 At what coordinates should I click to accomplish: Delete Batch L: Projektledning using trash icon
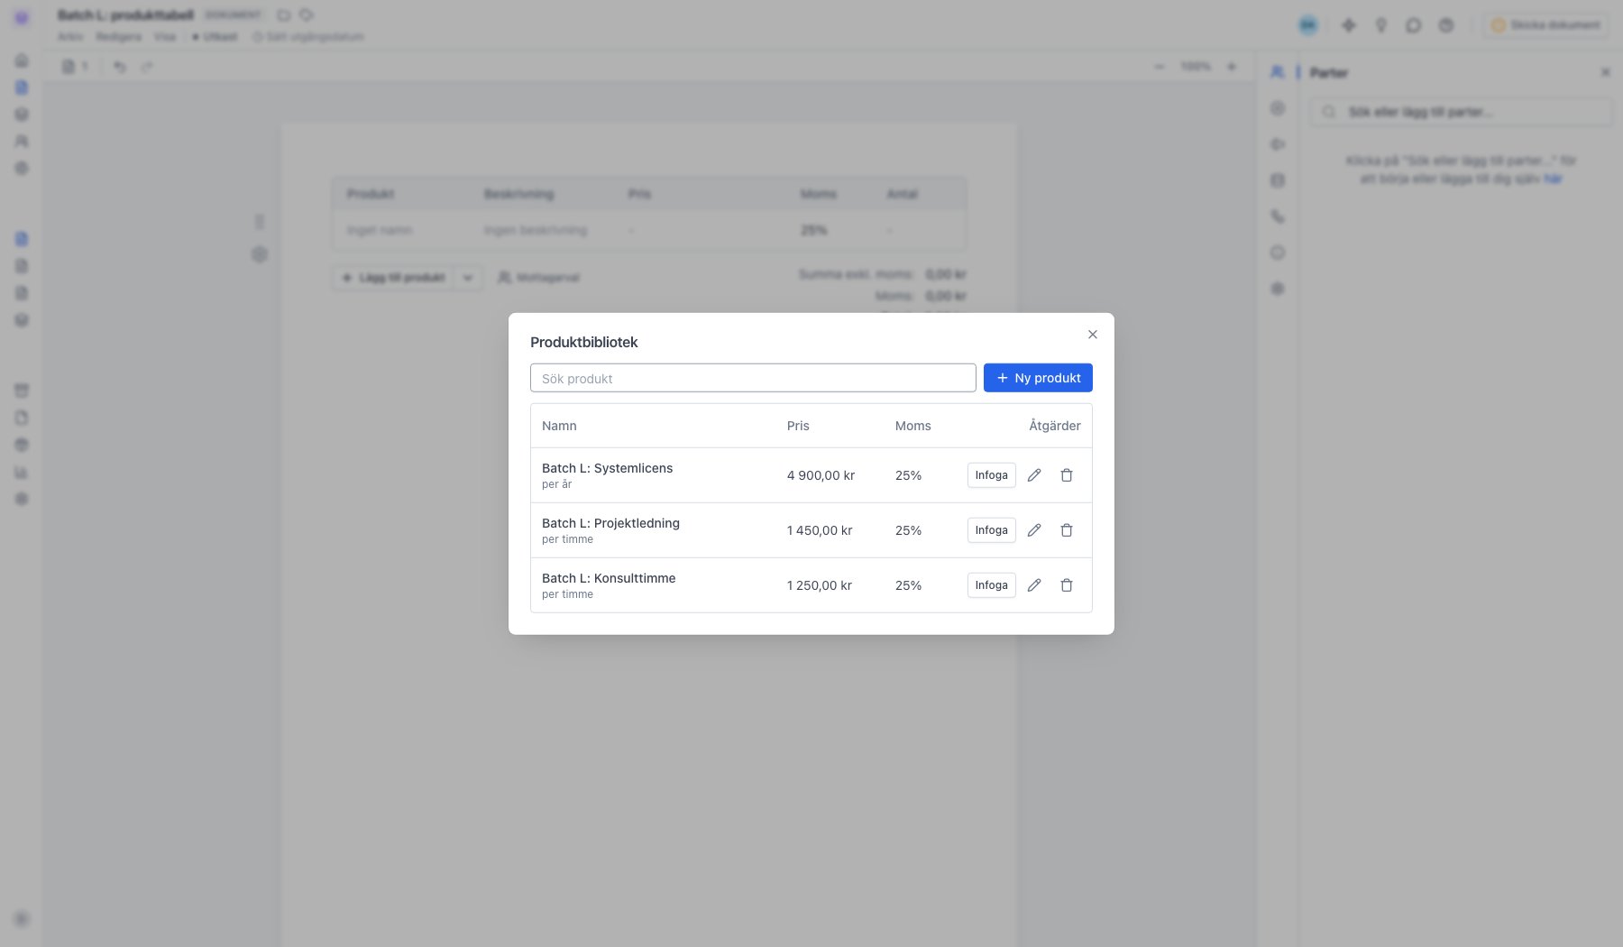1067,530
